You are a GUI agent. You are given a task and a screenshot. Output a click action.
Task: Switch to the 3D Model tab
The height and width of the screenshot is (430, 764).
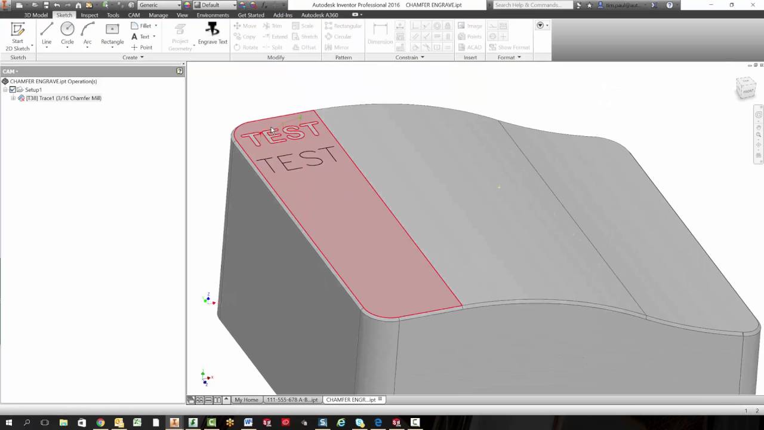click(36, 15)
